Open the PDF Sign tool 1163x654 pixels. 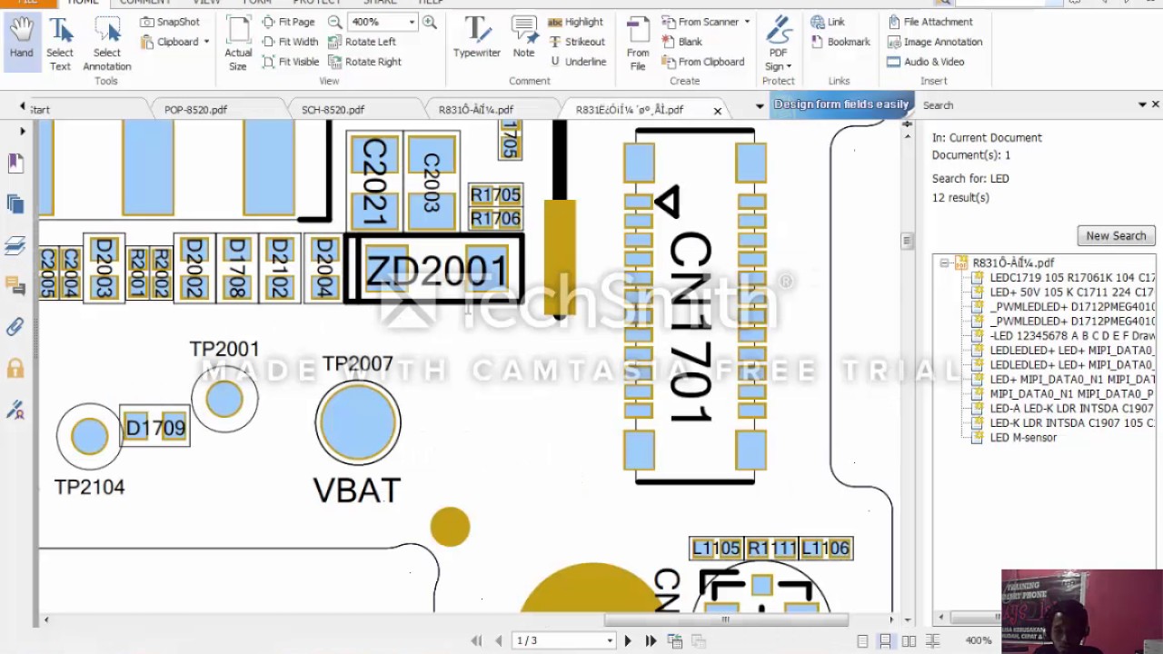tap(779, 44)
